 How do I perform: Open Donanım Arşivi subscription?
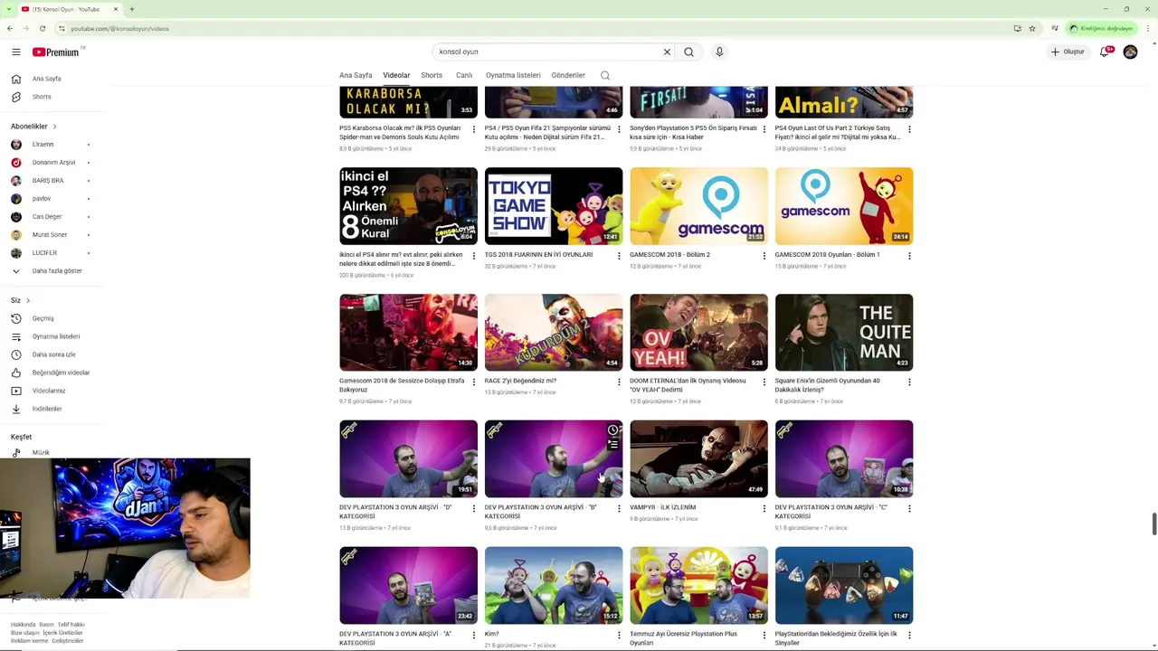point(52,163)
